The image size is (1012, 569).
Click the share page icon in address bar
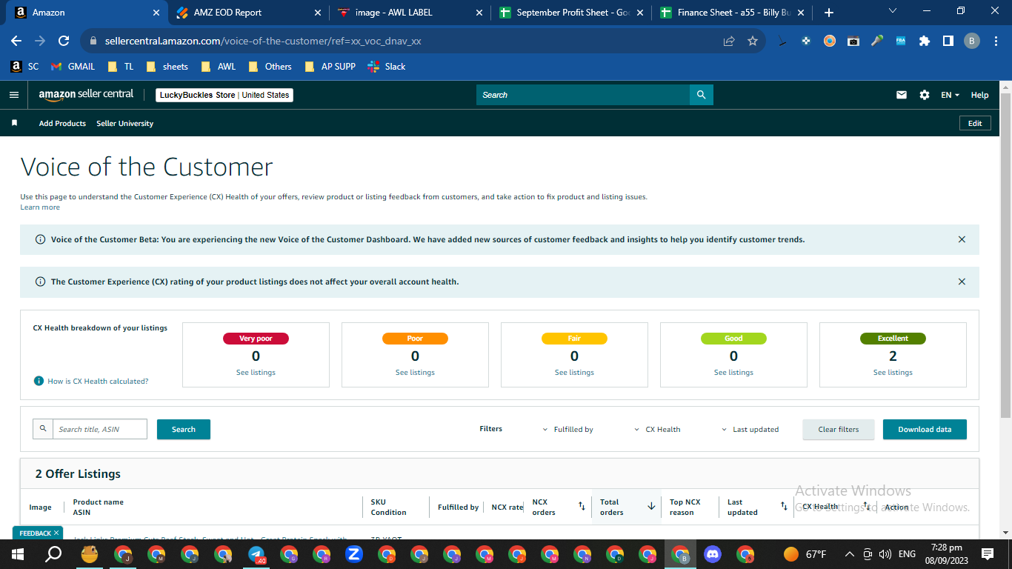coord(729,41)
